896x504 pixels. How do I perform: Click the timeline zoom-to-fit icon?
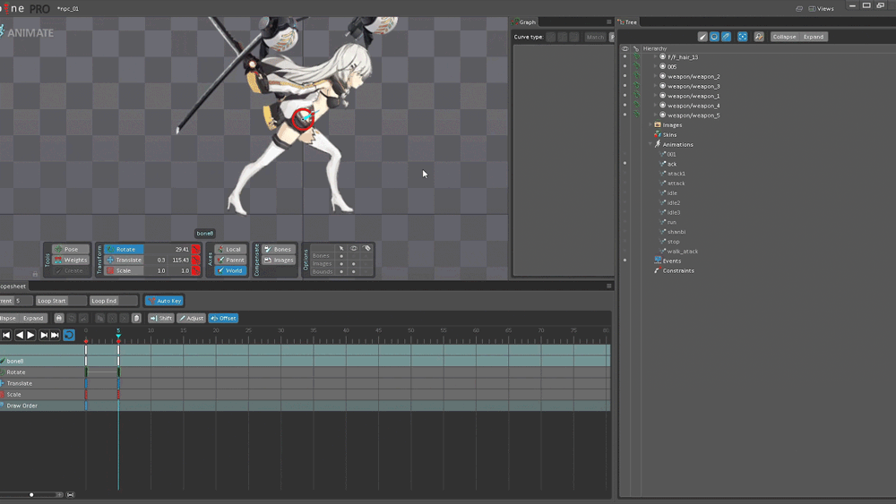(70, 495)
